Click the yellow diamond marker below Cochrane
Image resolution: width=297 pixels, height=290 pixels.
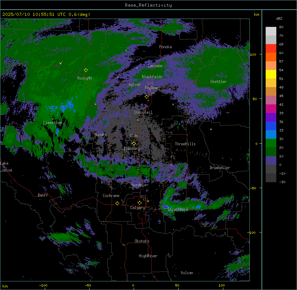click(x=117, y=203)
